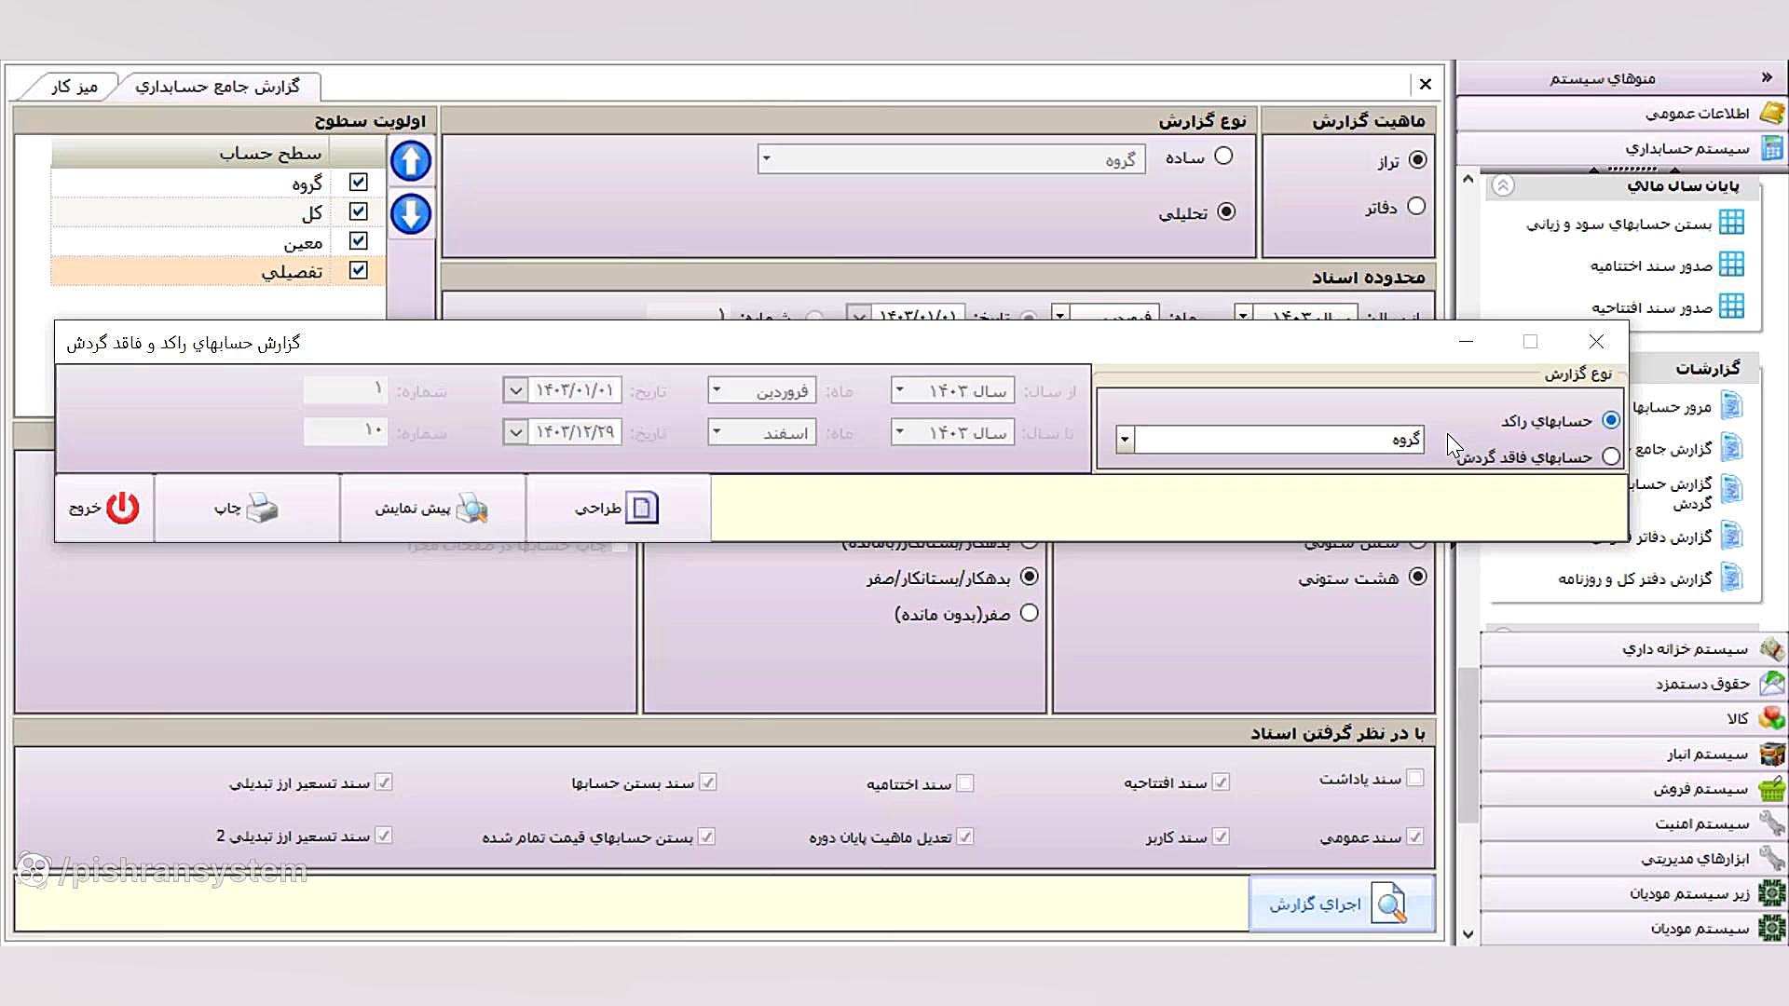Click the printer icon for چاپ
The width and height of the screenshot is (1789, 1006).
click(262, 508)
